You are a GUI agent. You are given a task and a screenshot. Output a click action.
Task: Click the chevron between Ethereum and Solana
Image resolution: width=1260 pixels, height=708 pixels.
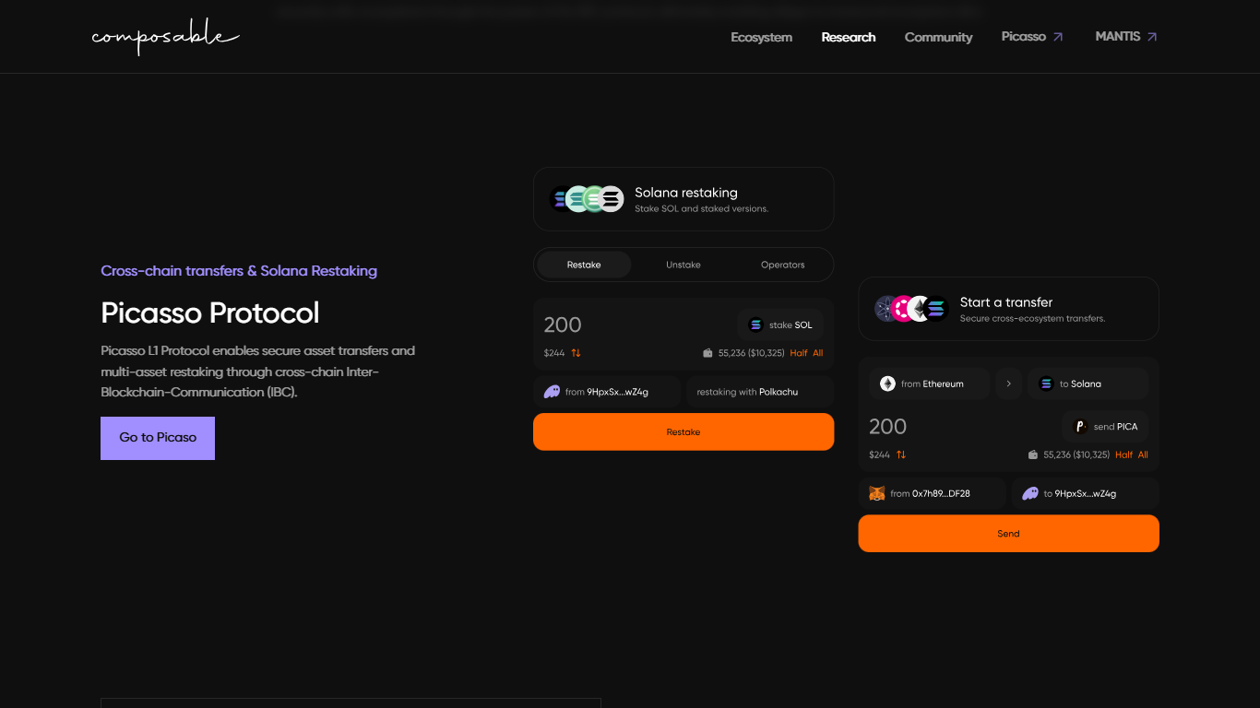(1009, 383)
